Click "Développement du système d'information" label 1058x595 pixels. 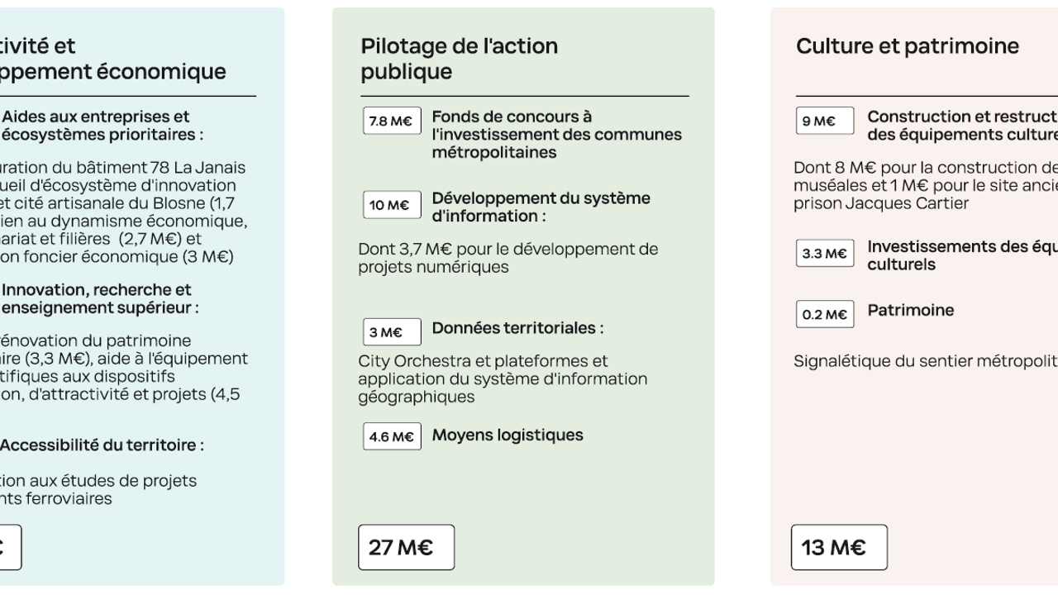point(541,207)
